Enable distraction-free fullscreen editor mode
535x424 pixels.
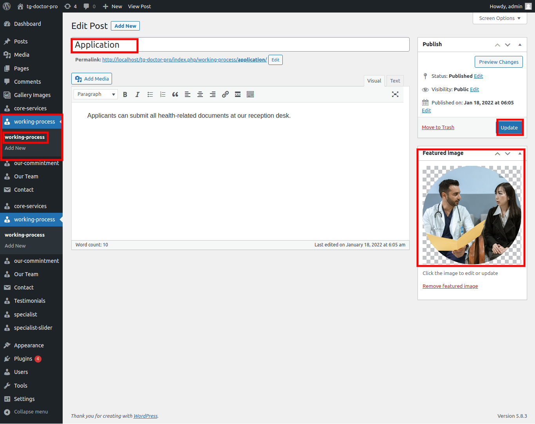(395, 94)
